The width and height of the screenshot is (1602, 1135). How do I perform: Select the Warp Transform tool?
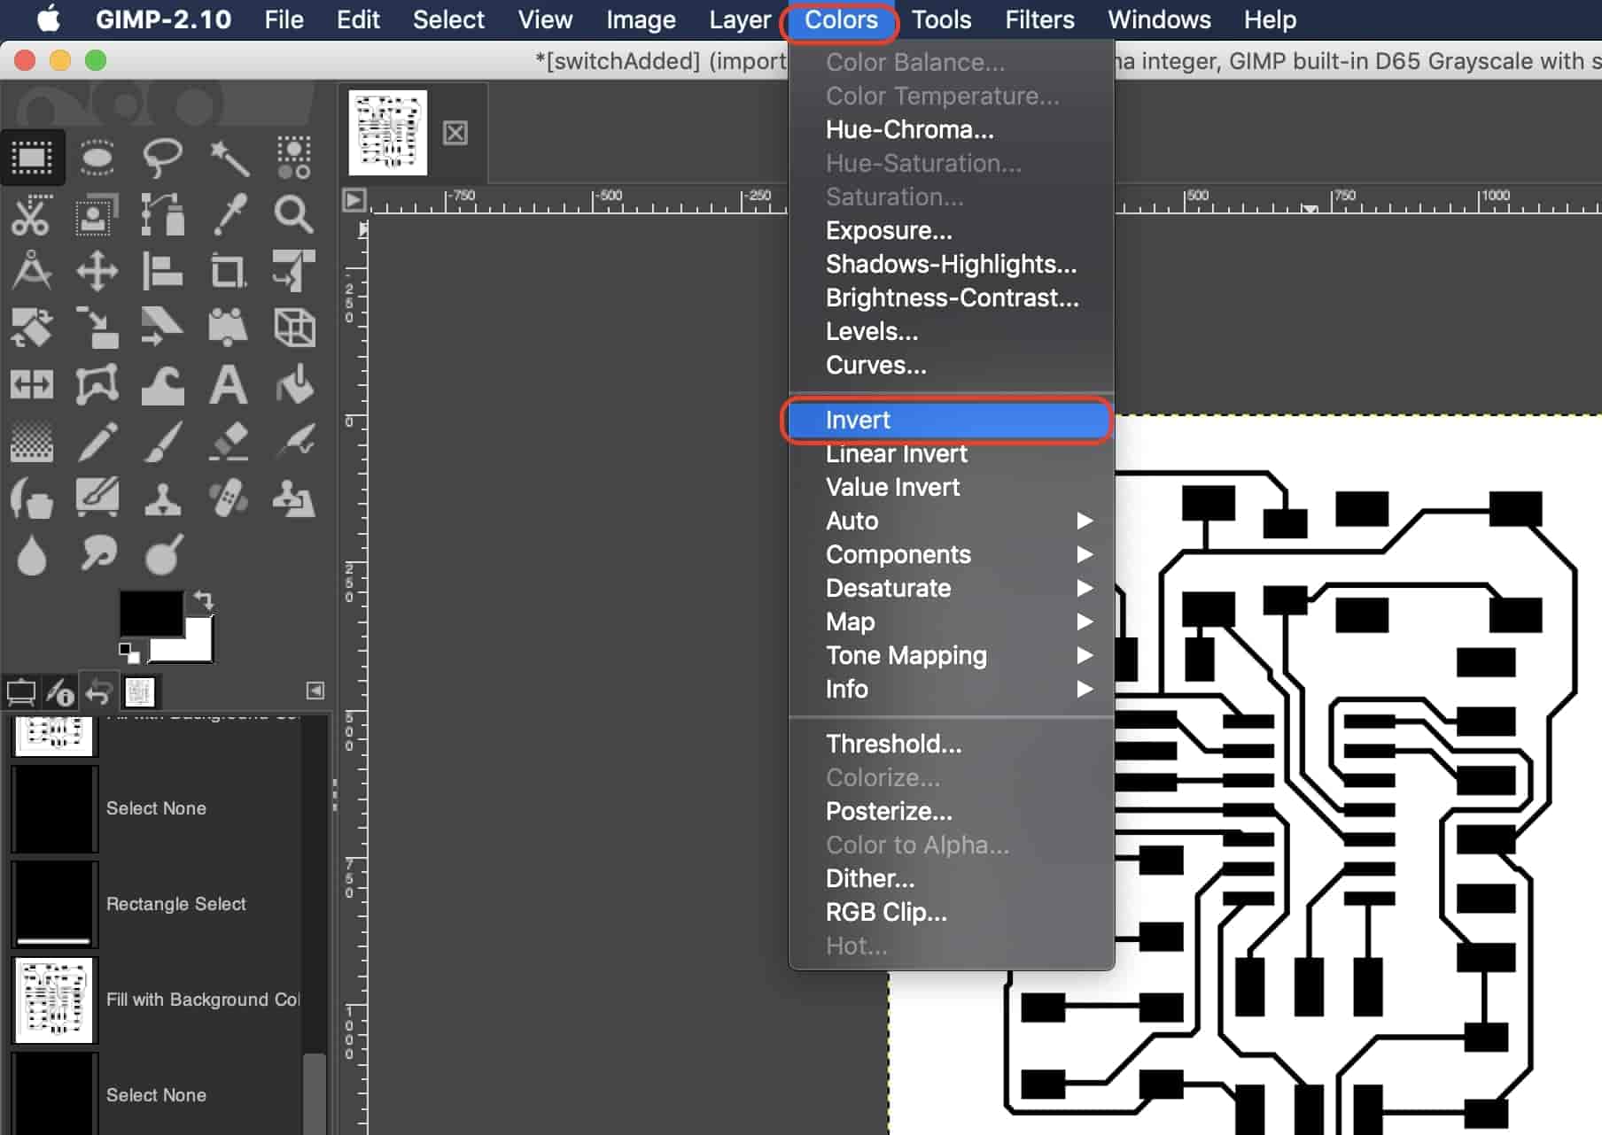[163, 384]
